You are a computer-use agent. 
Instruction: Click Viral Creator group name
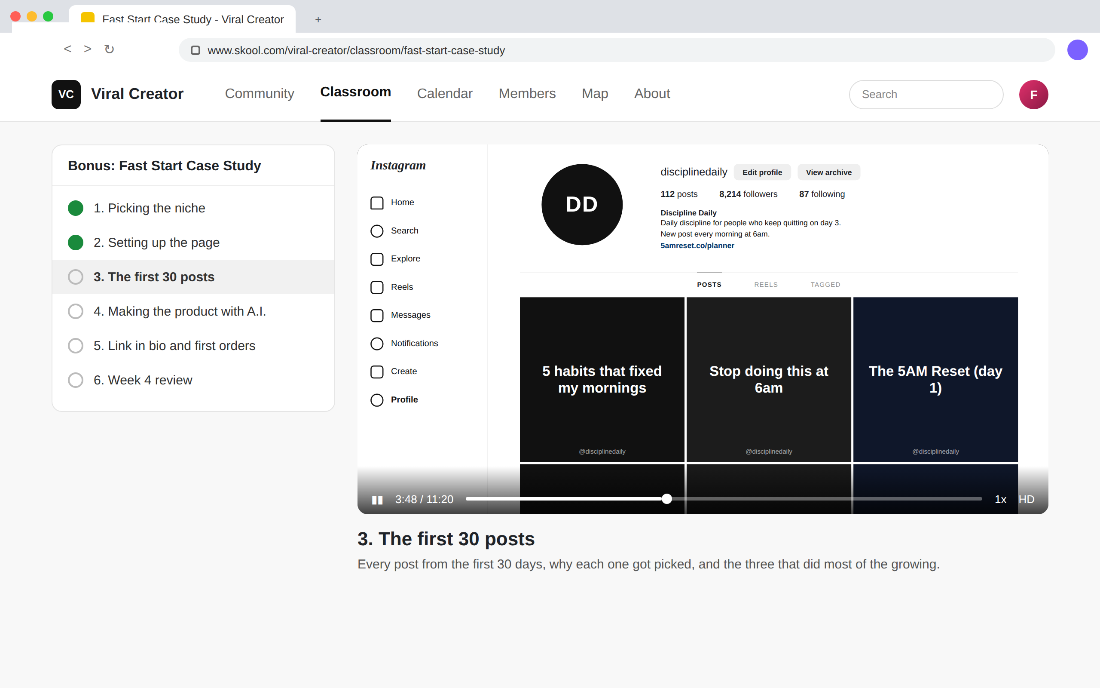click(137, 94)
